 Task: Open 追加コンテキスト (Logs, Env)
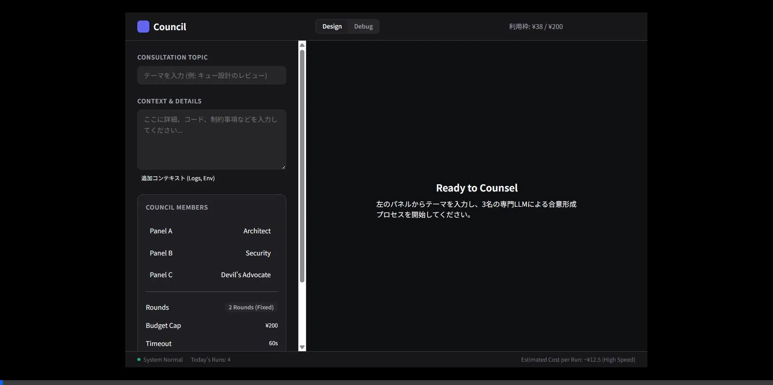coord(178,178)
